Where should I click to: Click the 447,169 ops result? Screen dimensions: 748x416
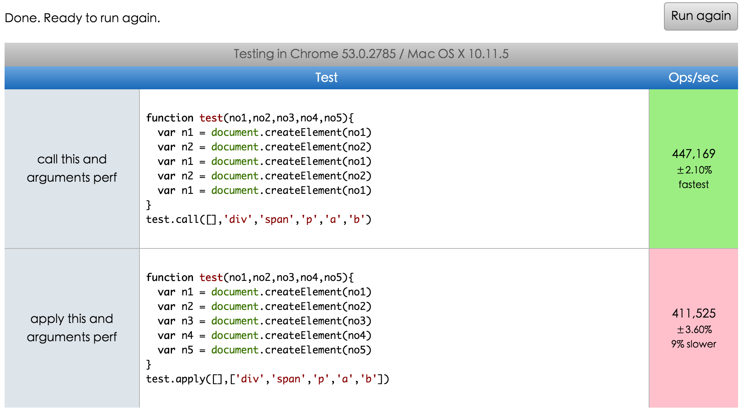point(693,154)
